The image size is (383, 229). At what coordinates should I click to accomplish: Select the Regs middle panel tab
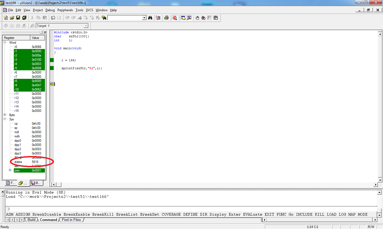[x=23, y=183]
